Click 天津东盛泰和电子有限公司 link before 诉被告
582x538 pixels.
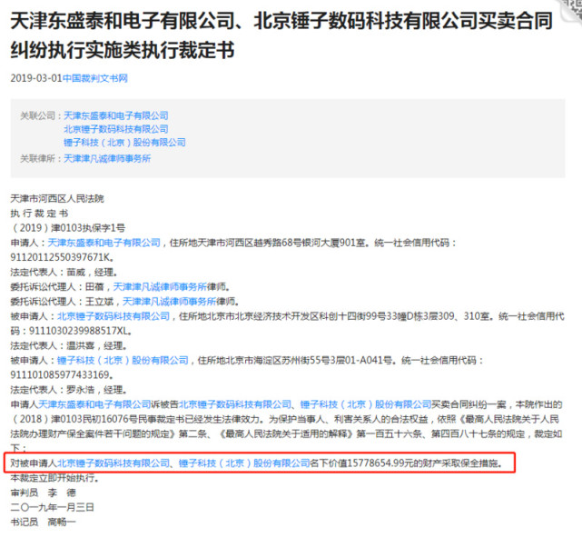coord(94,404)
